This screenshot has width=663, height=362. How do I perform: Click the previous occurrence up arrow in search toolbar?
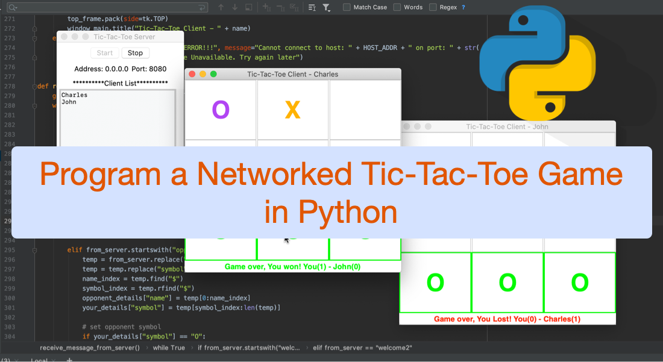pos(221,7)
